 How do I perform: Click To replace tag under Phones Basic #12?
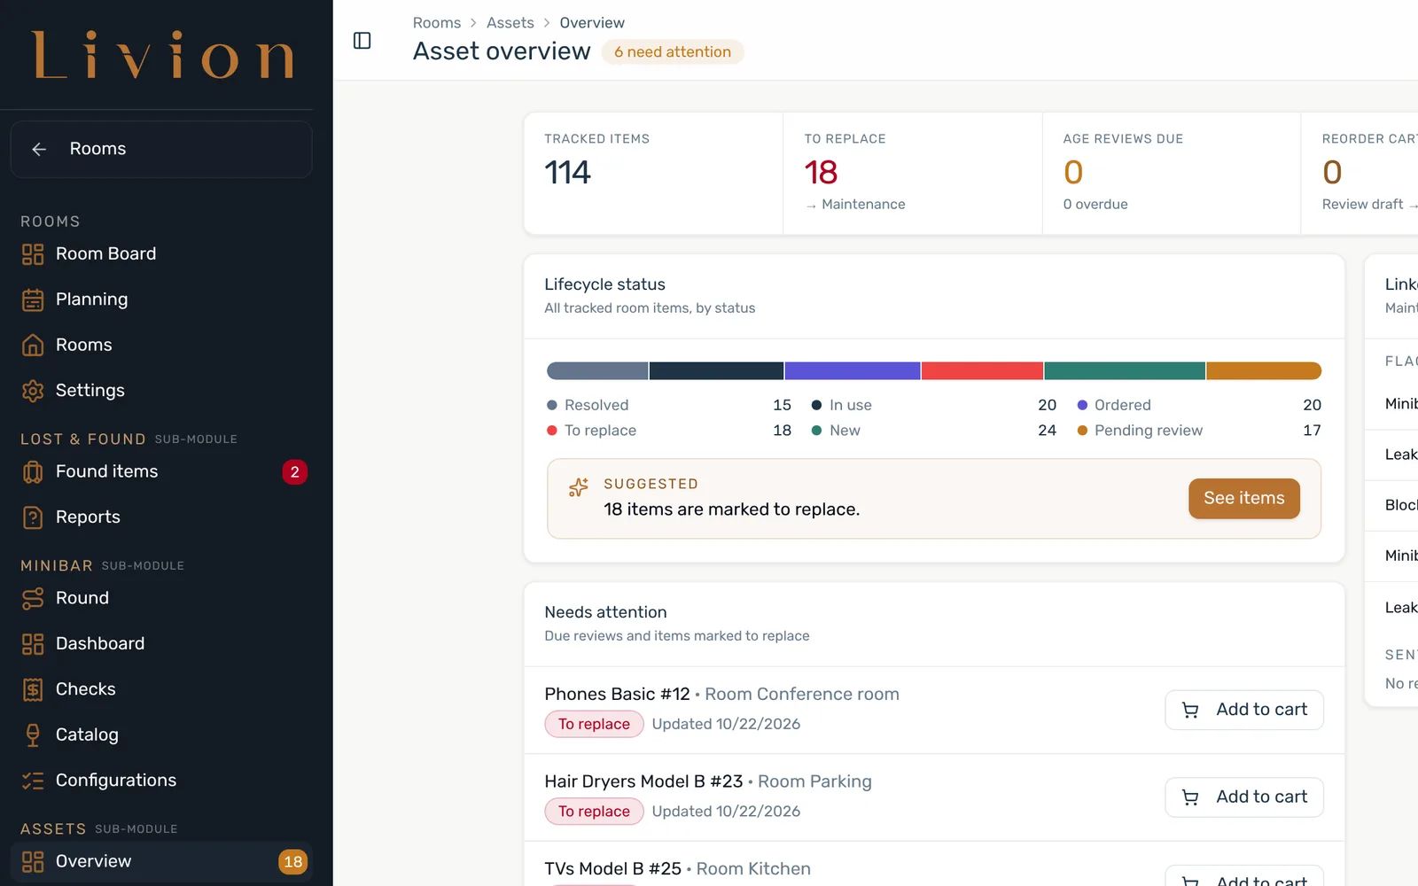[x=594, y=725]
